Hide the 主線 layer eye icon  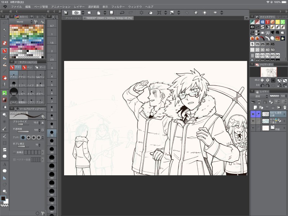tap(253, 114)
